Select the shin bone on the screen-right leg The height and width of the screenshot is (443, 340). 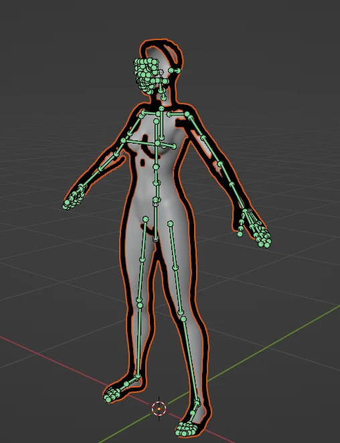[x=190, y=360]
